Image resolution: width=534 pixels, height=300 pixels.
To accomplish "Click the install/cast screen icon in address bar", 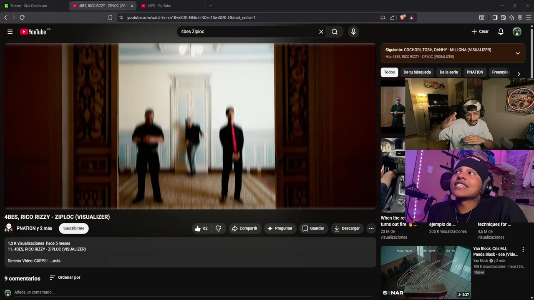I will coord(383,17).
